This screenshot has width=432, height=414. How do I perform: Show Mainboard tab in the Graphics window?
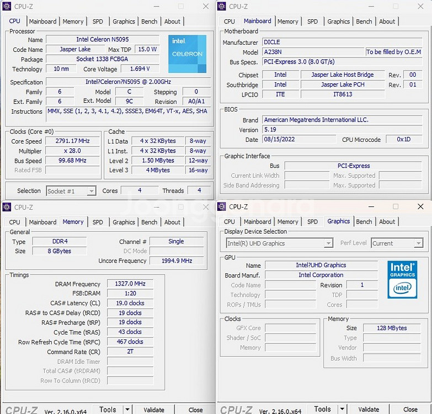click(257, 221)
